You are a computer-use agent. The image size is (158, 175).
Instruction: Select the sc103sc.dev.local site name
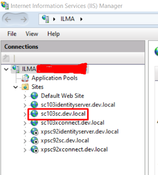pos(63,114)
